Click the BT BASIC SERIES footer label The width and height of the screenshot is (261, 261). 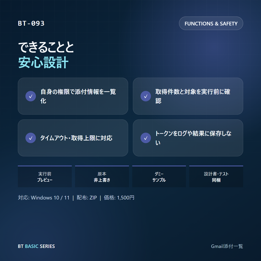[x=36, y=246]
